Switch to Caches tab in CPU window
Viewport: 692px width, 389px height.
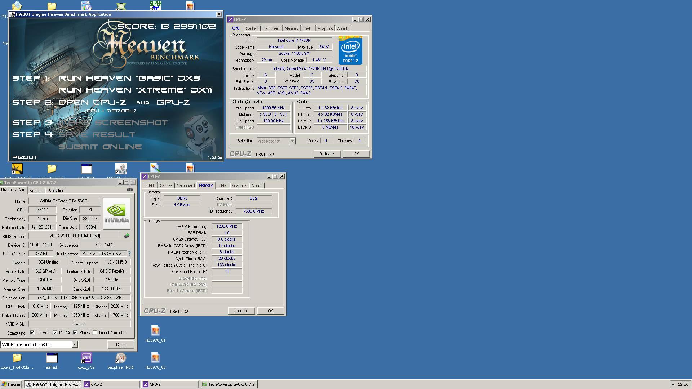pos(252,28)
